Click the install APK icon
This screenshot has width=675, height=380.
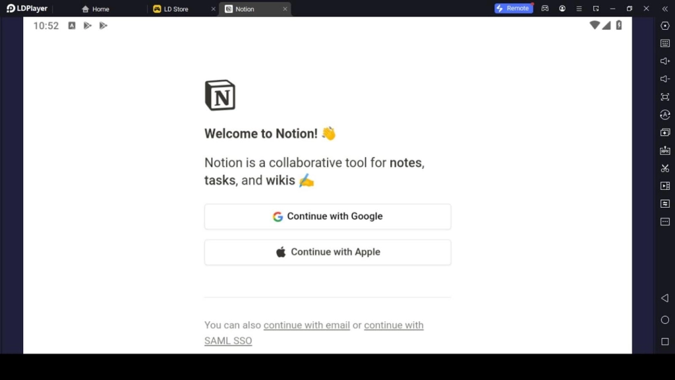click(665, 150)
